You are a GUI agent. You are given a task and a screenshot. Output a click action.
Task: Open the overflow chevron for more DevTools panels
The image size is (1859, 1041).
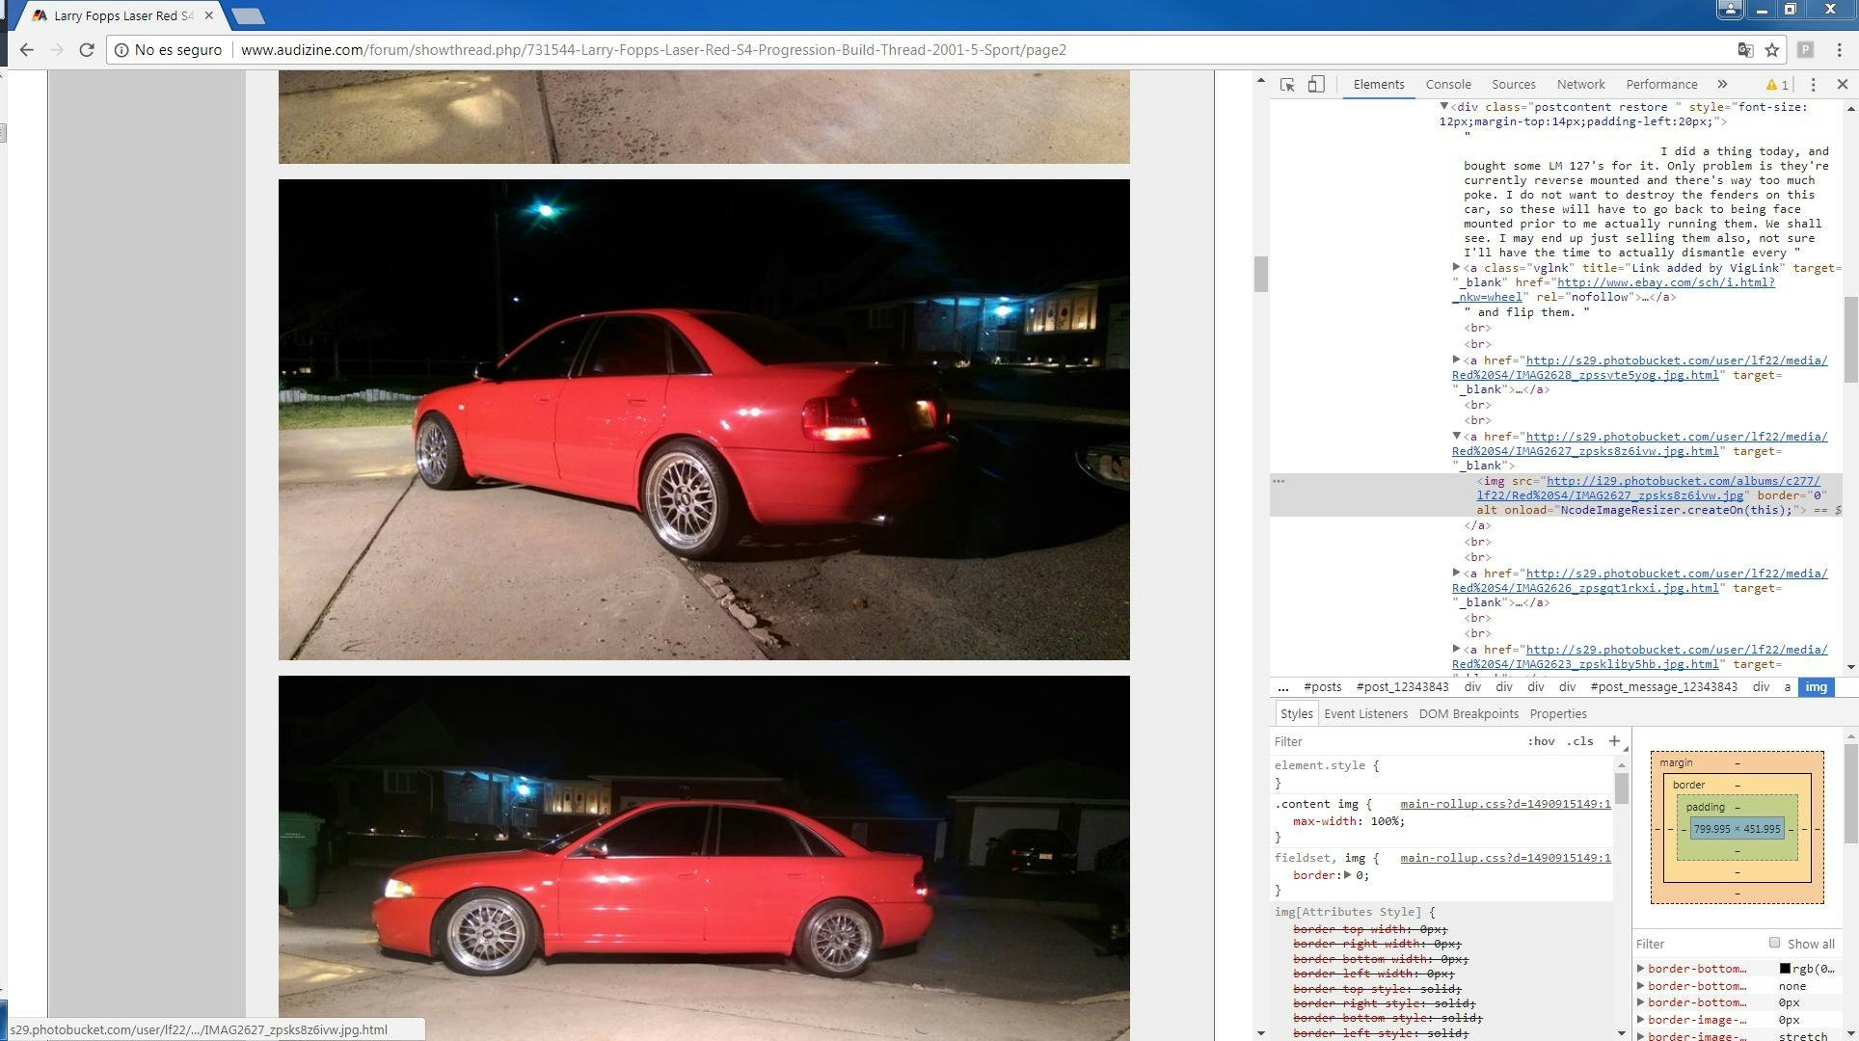pyautogui.click(x=1722, y=84)
